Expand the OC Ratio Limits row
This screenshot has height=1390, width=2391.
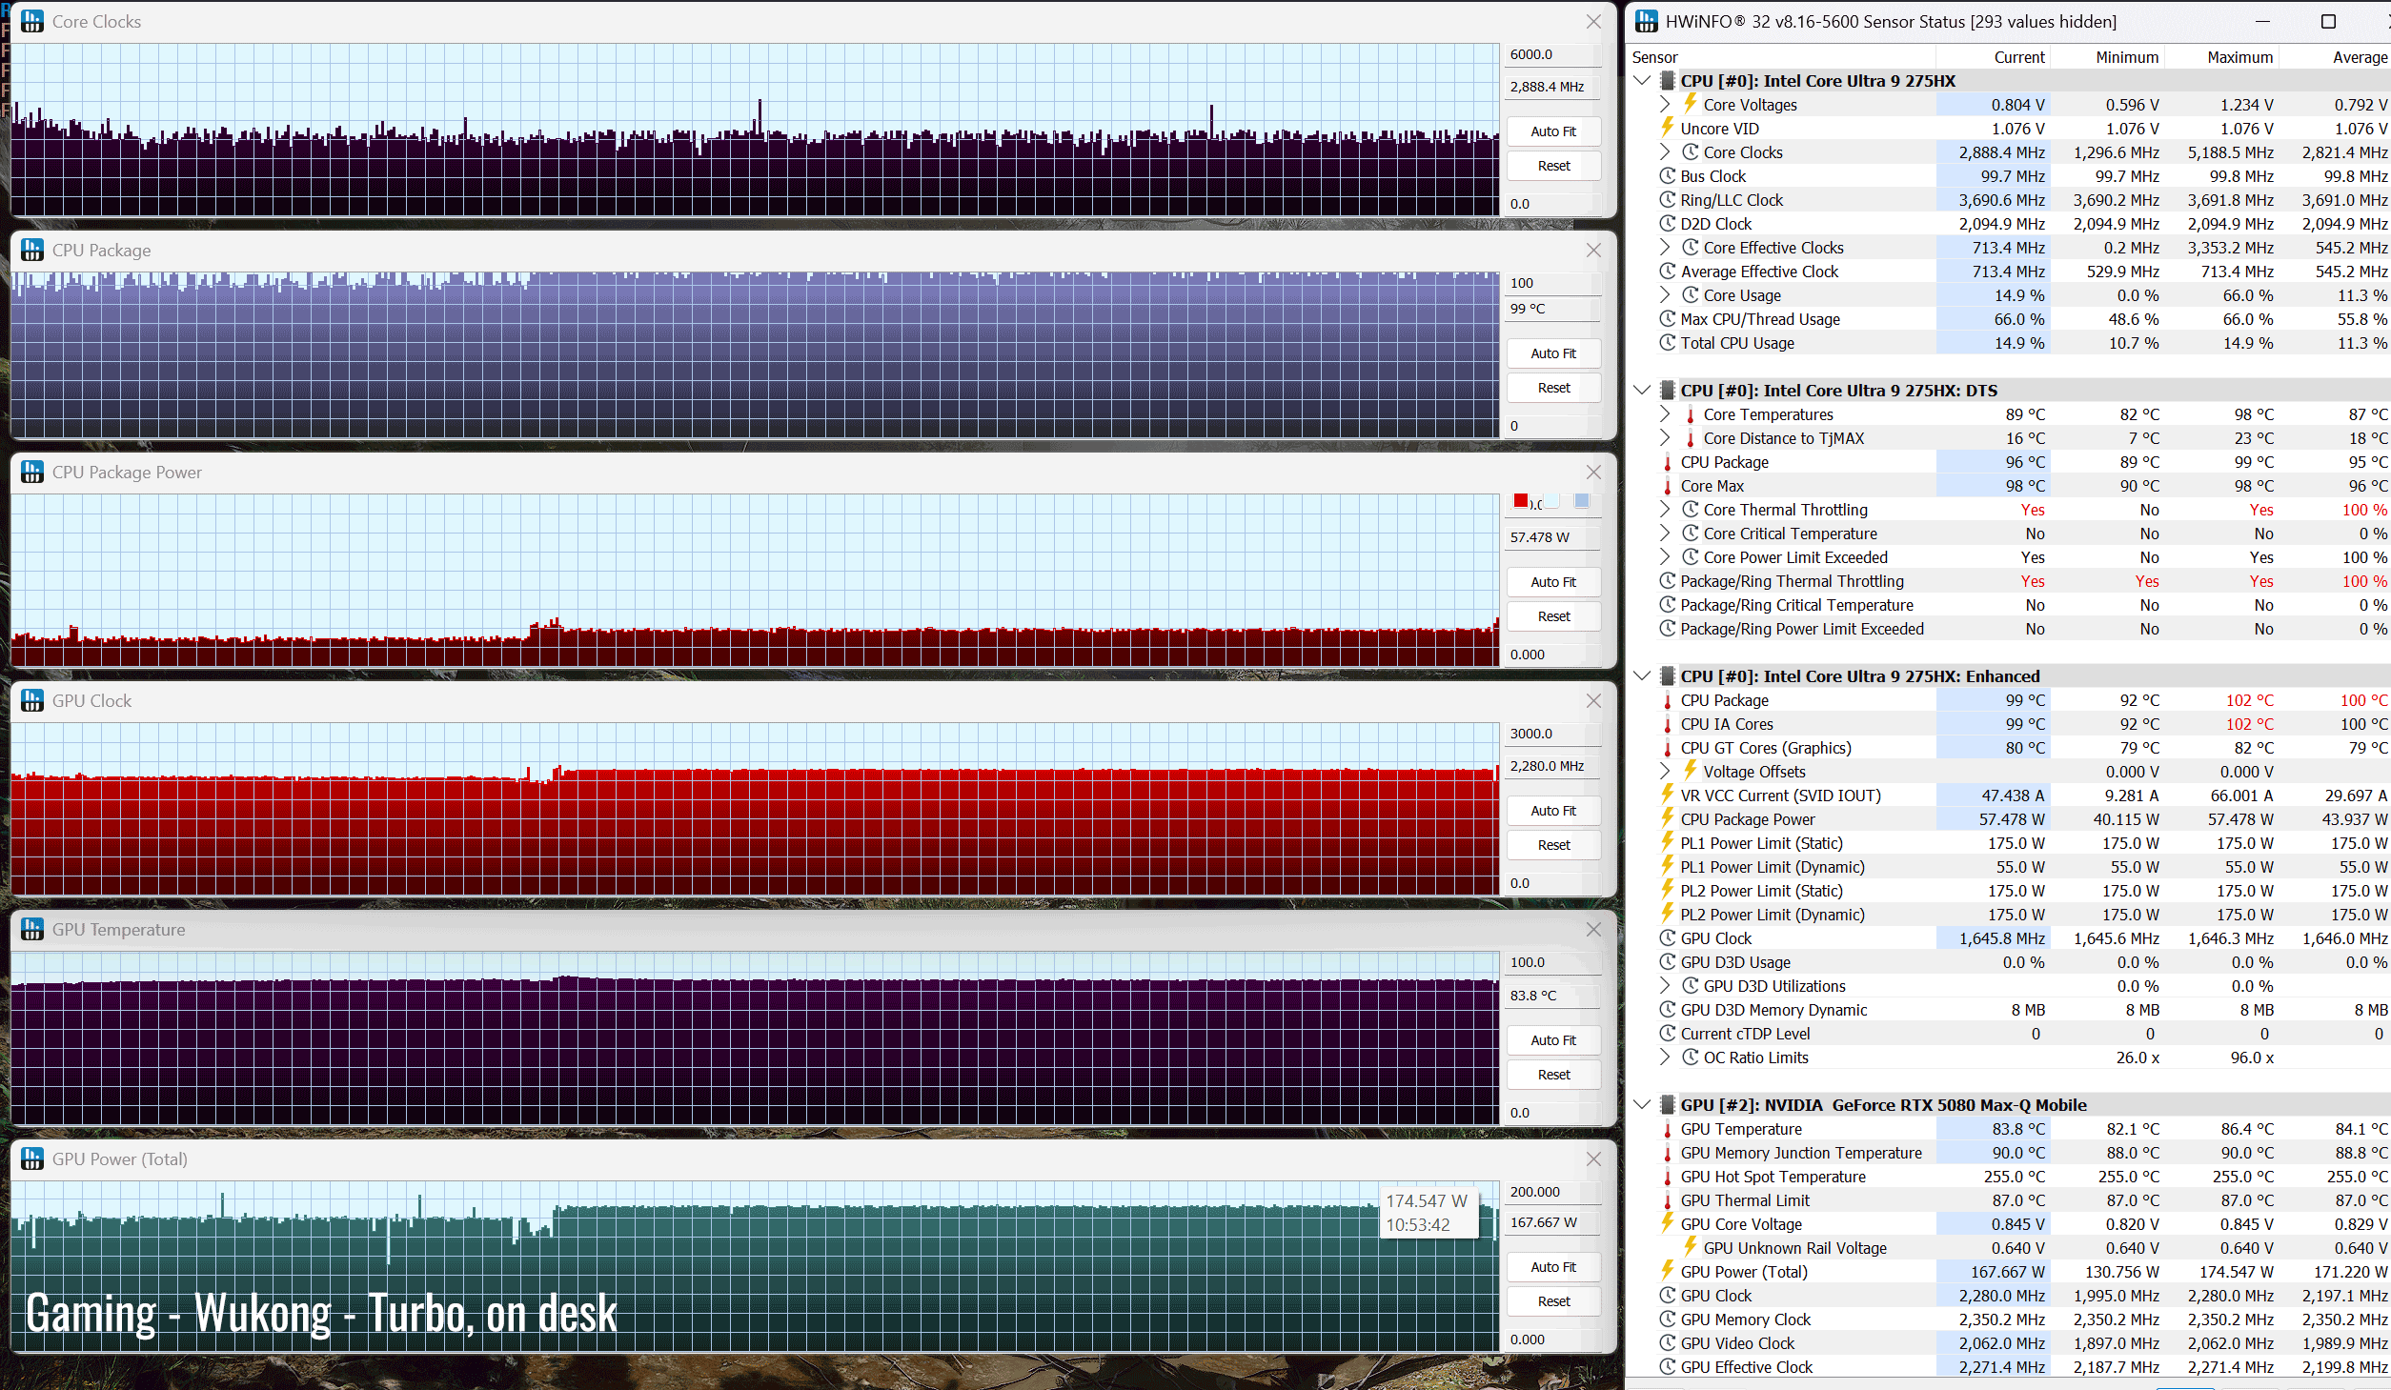click(x=1665, y=1058)
